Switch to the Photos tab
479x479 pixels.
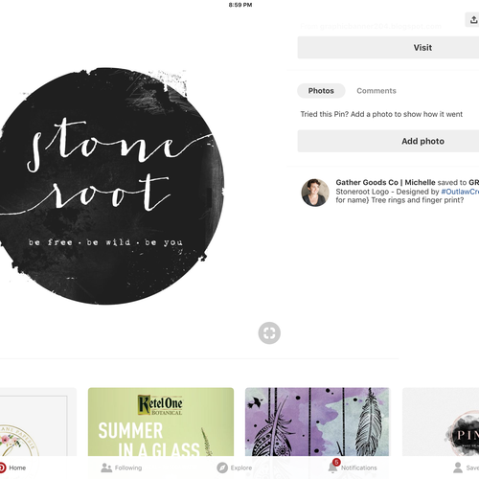pos(321,91)
